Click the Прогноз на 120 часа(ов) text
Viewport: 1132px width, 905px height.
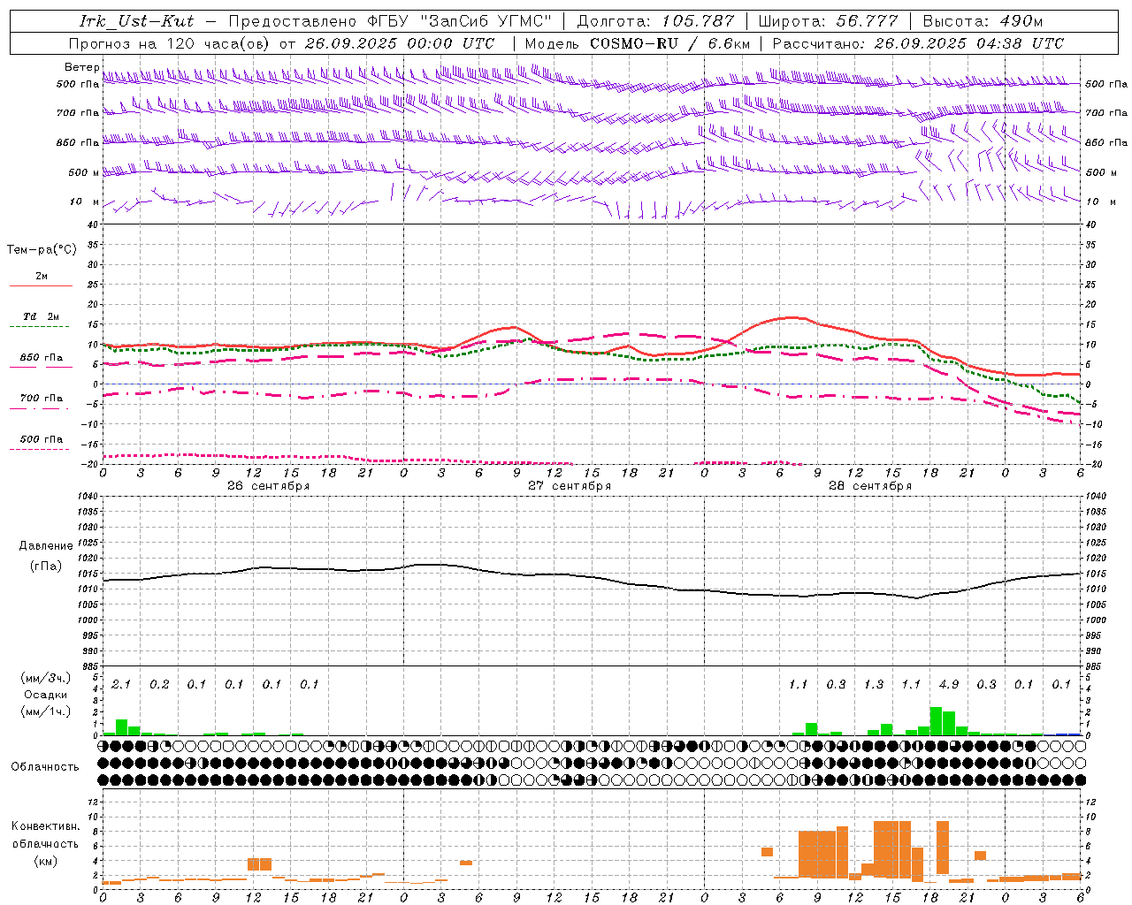(170, 43)
